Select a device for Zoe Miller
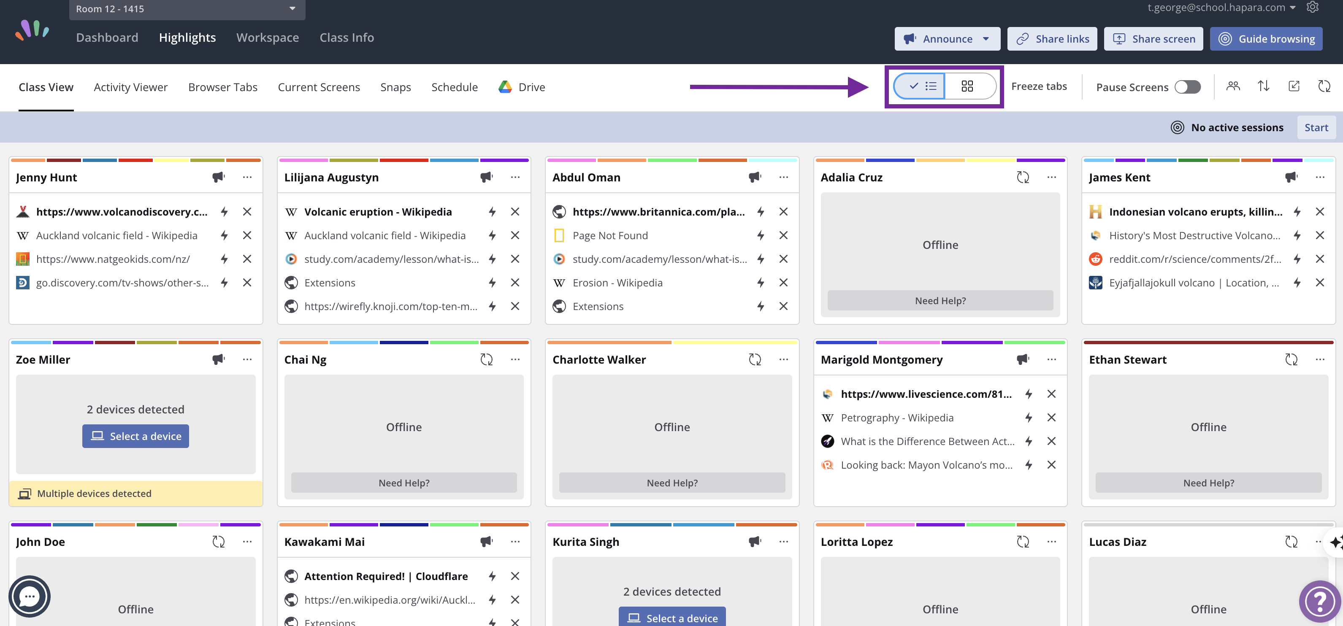 point(135,436)
